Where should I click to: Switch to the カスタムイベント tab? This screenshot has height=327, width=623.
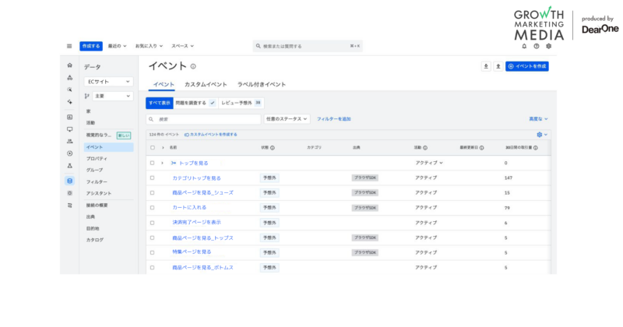coord(206,84)
